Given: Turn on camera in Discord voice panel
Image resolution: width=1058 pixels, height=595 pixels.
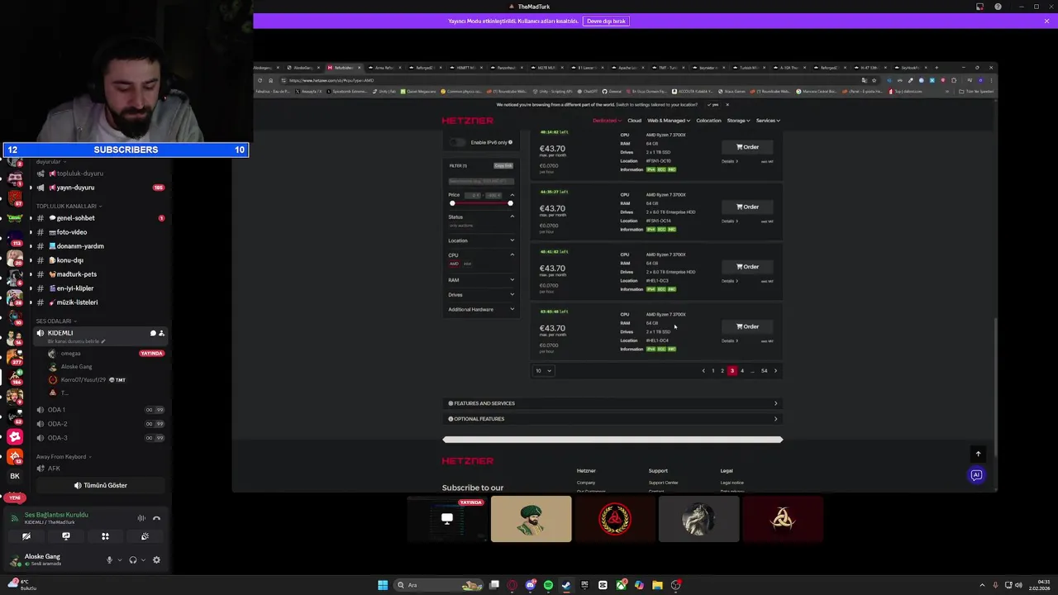Looking at the screenshot, I should coord(26,536).
